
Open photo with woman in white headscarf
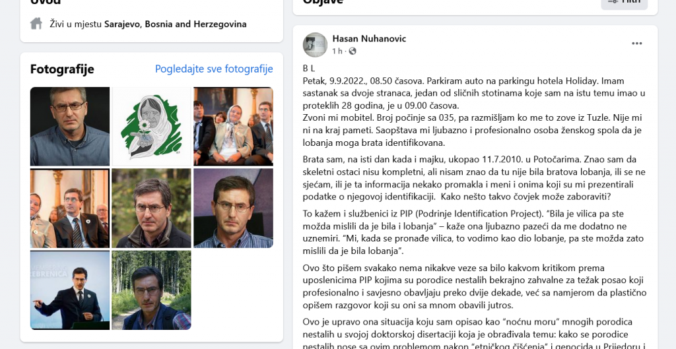click(233, 126)
